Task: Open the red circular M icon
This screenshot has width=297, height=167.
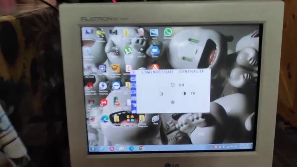Action: (103, 103)
